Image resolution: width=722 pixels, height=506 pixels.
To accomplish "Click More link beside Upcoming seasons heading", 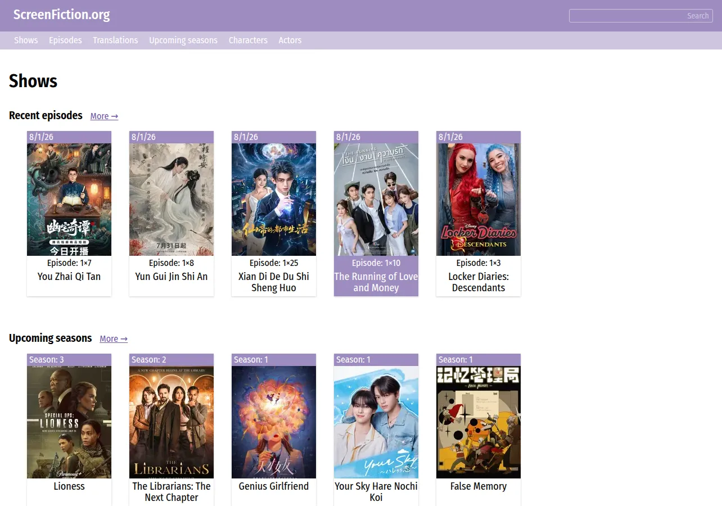I will coord(114,339).
